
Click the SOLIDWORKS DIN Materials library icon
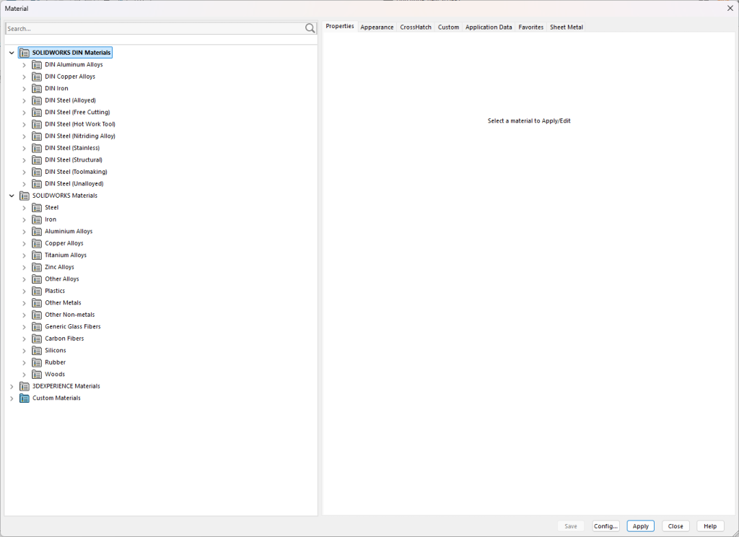(25, 53)
